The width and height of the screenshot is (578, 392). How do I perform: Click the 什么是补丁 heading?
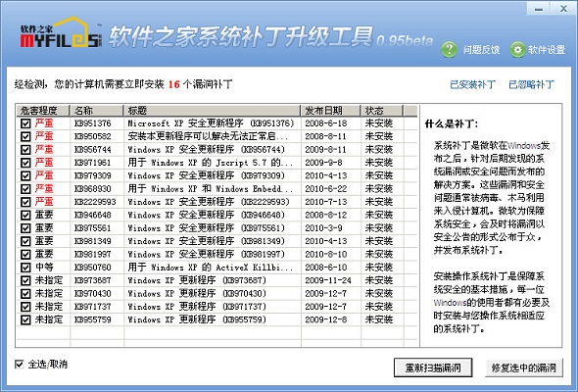click(x=452, y=123)
